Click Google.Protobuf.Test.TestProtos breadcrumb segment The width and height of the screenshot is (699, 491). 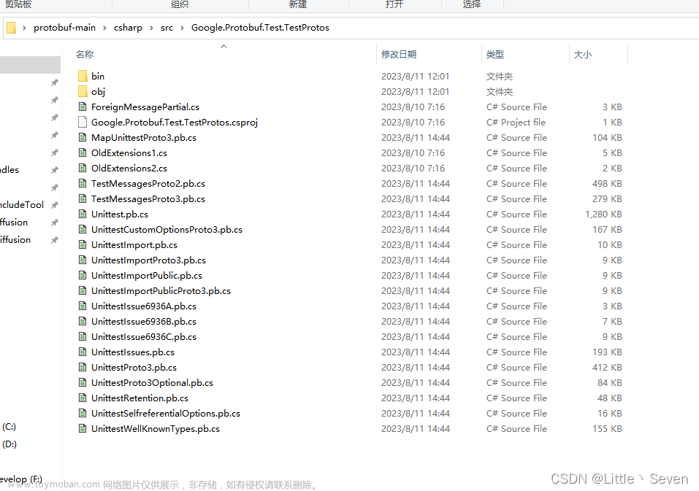(260, 28)
